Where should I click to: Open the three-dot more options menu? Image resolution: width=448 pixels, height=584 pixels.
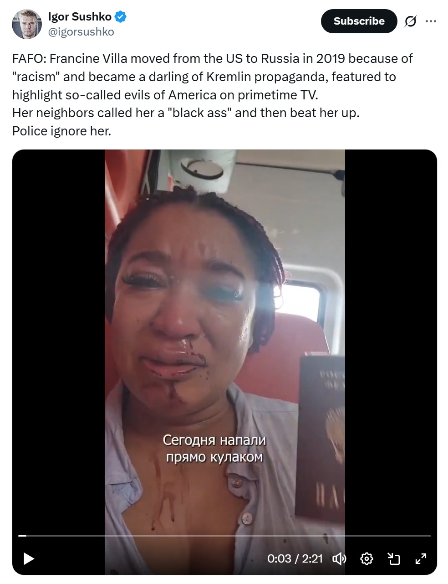coord(431,21)
